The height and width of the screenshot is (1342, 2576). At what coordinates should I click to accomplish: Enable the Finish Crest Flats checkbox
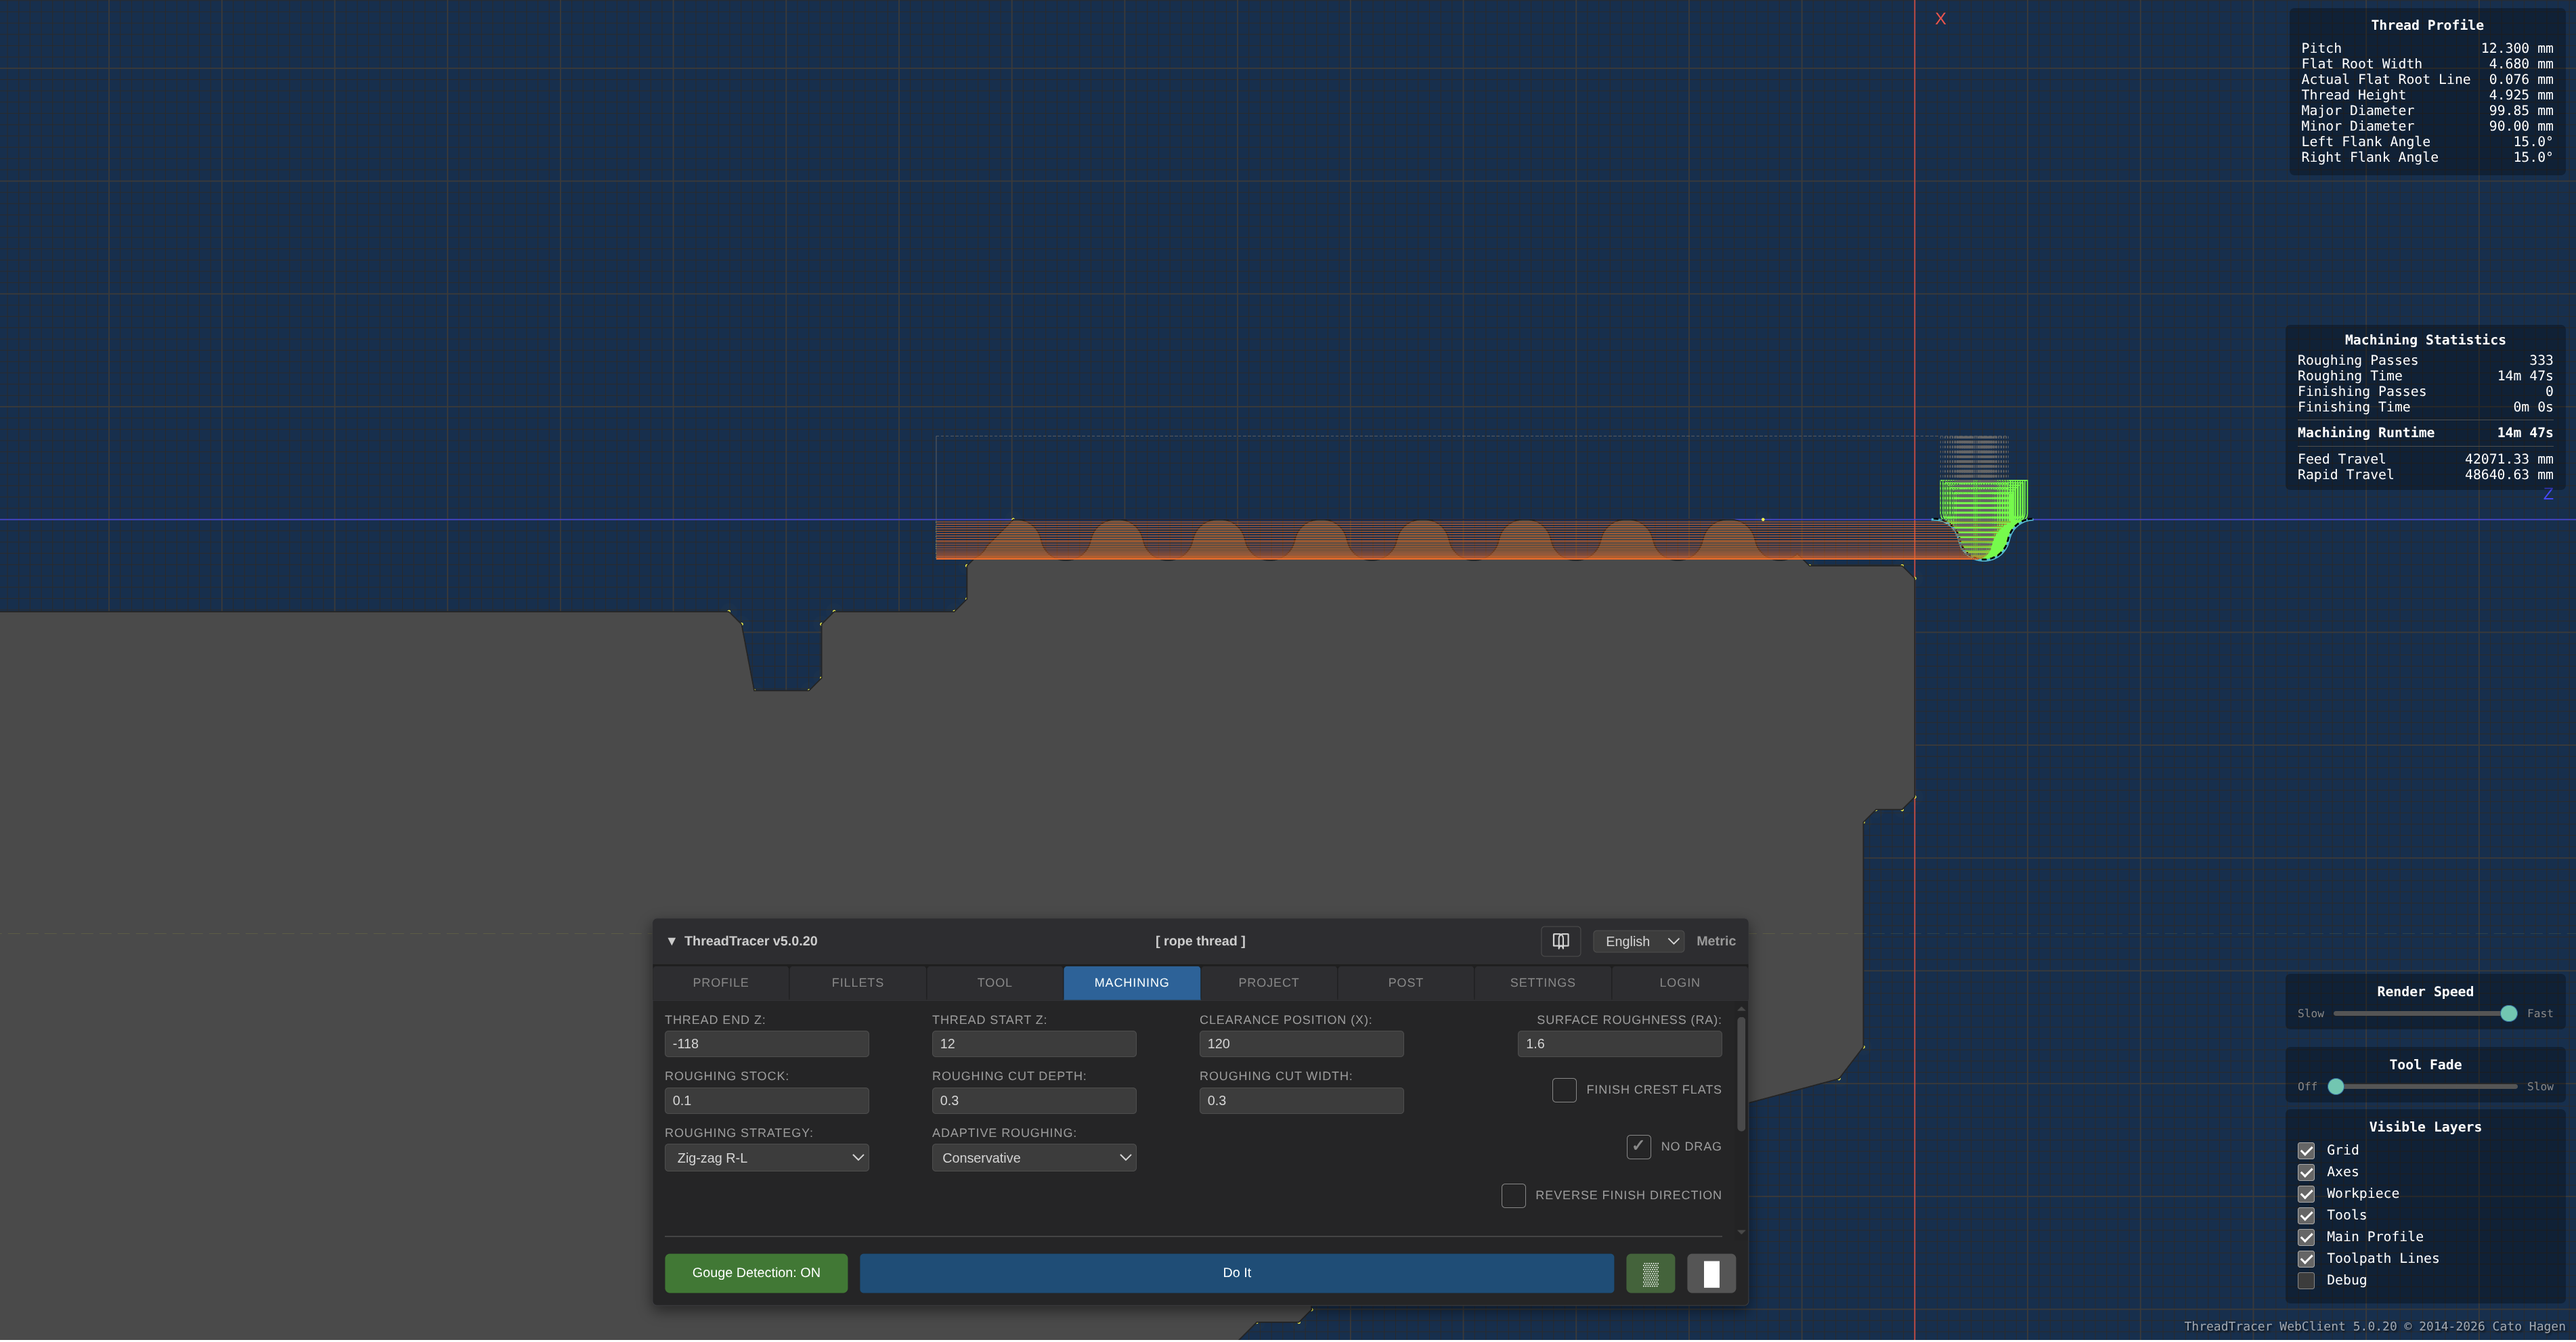(1564, 1090)
